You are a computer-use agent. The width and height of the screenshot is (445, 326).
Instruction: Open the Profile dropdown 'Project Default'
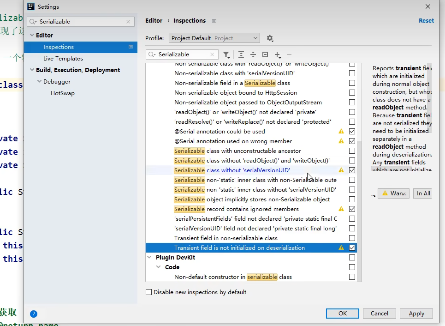(x=214, y=38)
